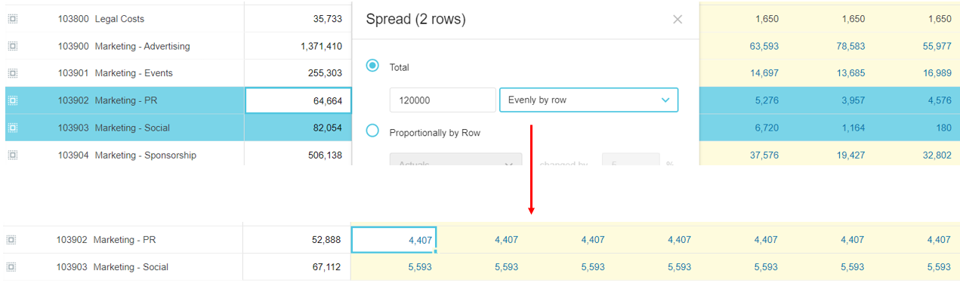Click the total amount field showing 120000
960x283 pixels.
(443, 100)
